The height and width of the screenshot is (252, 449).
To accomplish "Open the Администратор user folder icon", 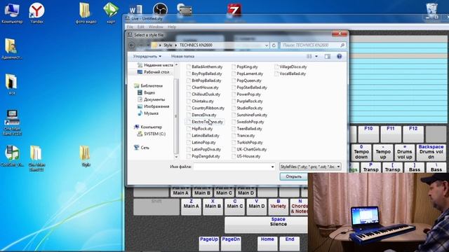I will 11,48.
